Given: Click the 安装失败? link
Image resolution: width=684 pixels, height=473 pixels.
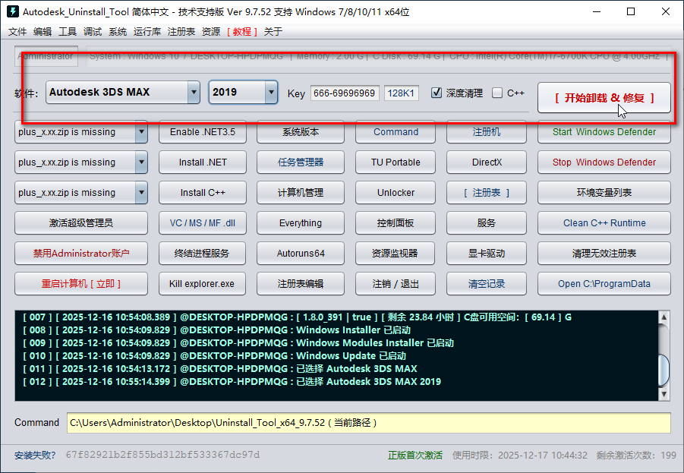Looking at the screenshot, I should click(35, 455).
